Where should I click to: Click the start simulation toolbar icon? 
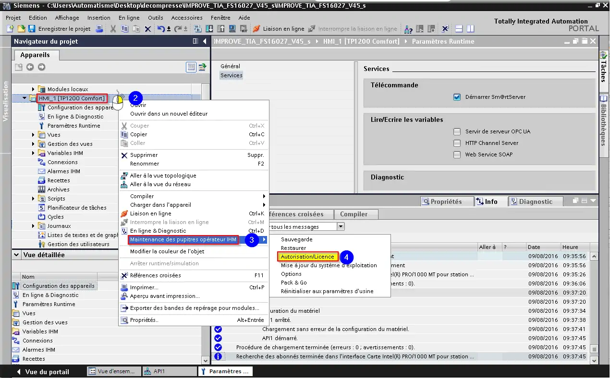pos(232,29)
